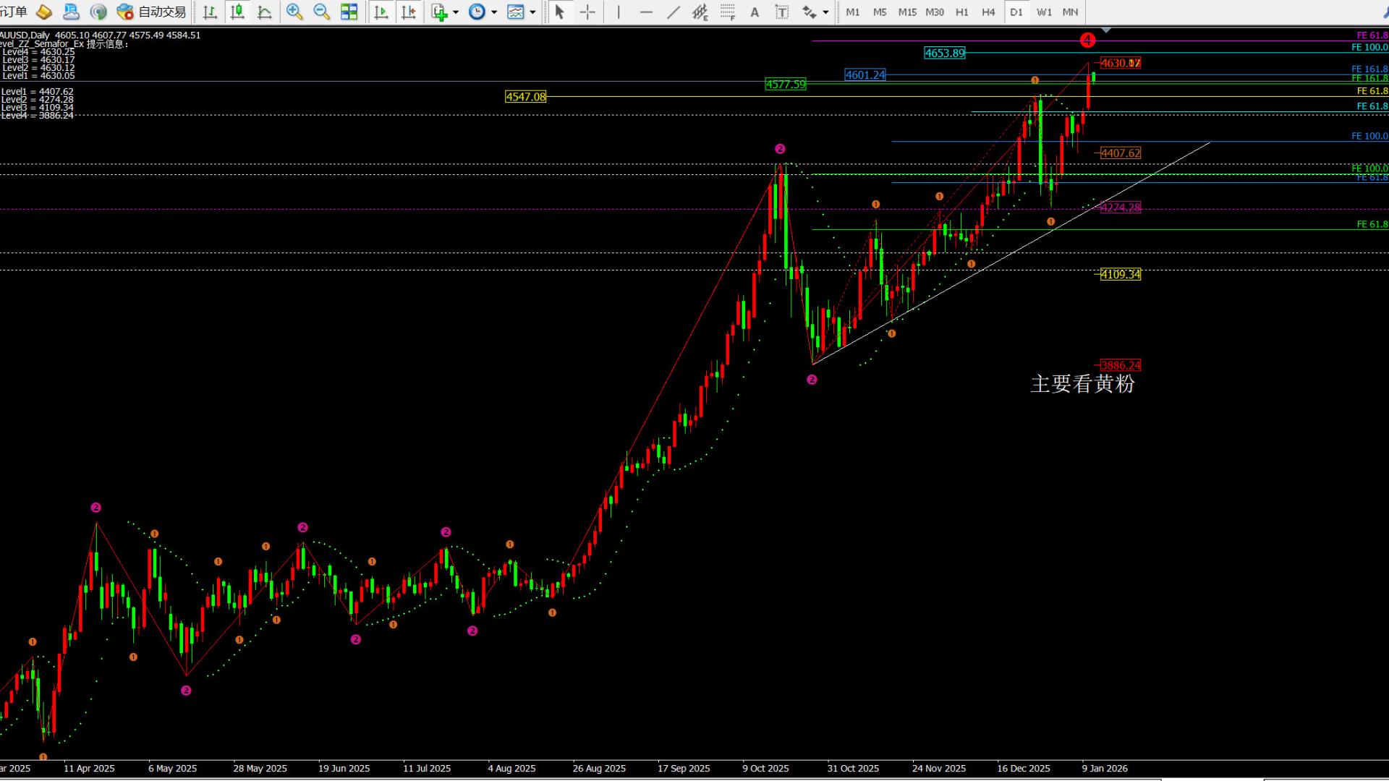Click the tile windows icon
The width and height of the screenshot is (1389, 781).
tap(349, 12)
